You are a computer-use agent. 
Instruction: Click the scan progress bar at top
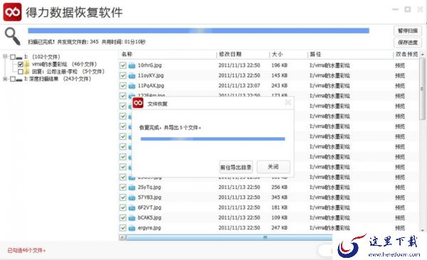tap(199, 31)
